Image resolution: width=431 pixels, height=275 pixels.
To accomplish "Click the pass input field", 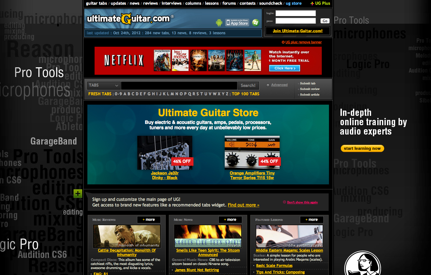I will (x=296, y=21).
